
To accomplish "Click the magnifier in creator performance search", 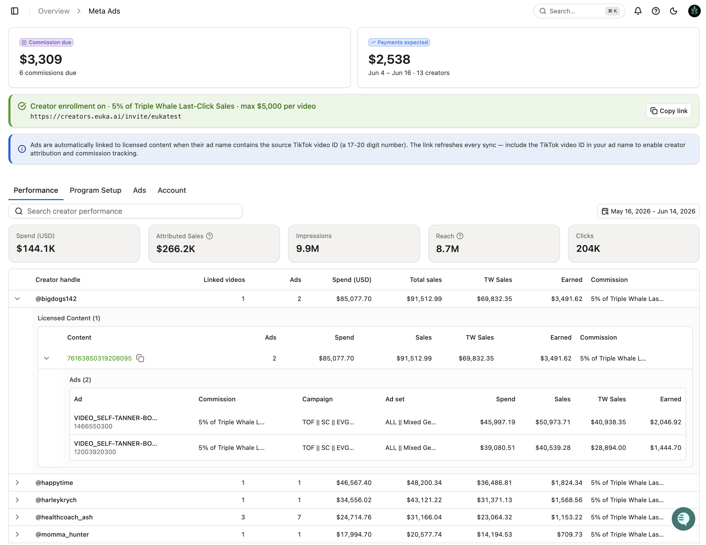I will pyautogui.click(x=19, y=211).
